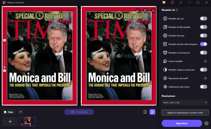Disable Modello di testo dell'immagine toggle
This screenshot has width=211, height=129.
[x=203, y=44]
